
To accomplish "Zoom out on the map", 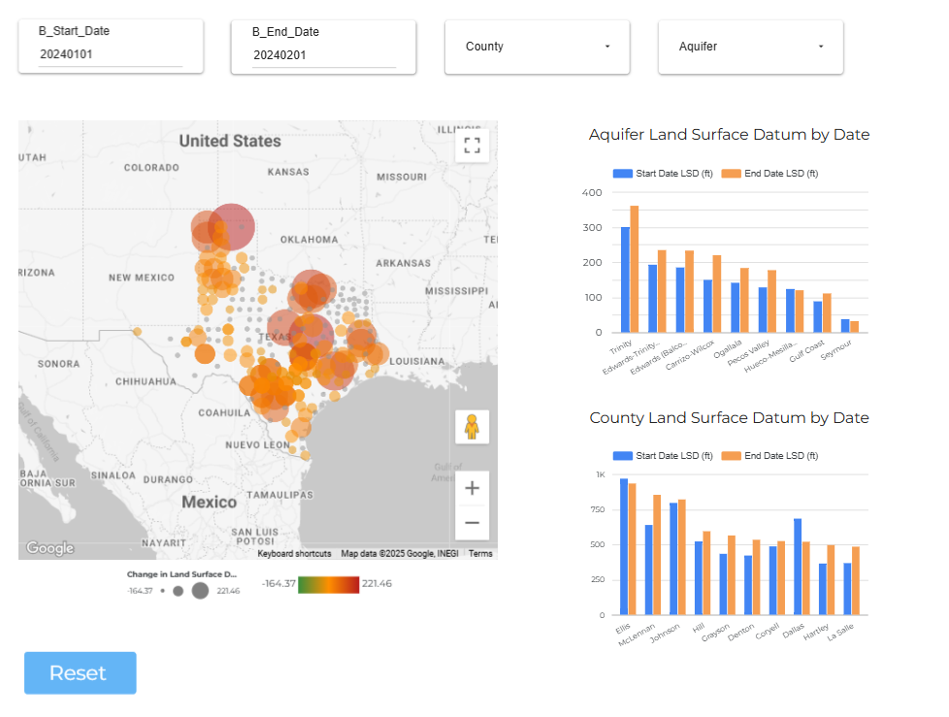I will click(x=473, y=523).
